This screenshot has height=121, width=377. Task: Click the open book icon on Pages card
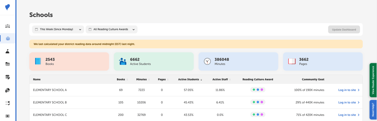(292, 61)
